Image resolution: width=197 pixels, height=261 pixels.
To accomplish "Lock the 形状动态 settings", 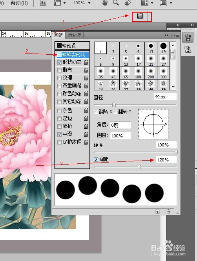I will pyautogui.click(x=86, y=62).
